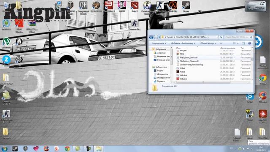Screen dimensions: 270x152
Task: Open the S.T.A.L.K.E.R. radiation symbol shortcut
Action: pyautogui.click(x=96, y=7)
